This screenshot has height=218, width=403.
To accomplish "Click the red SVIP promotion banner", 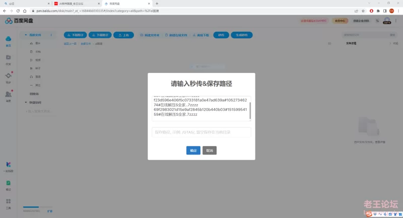I will pos(313,21).
